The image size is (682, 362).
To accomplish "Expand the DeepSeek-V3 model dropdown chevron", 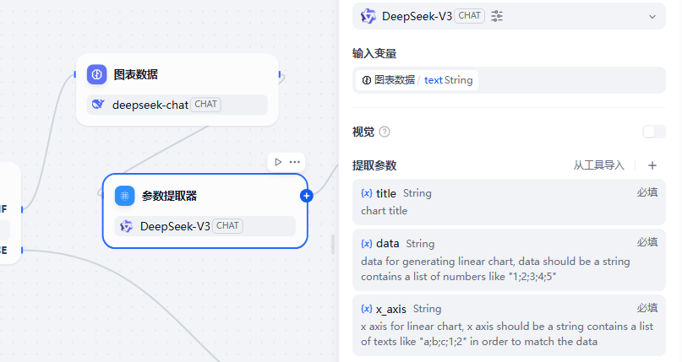I will click(652, 17).
